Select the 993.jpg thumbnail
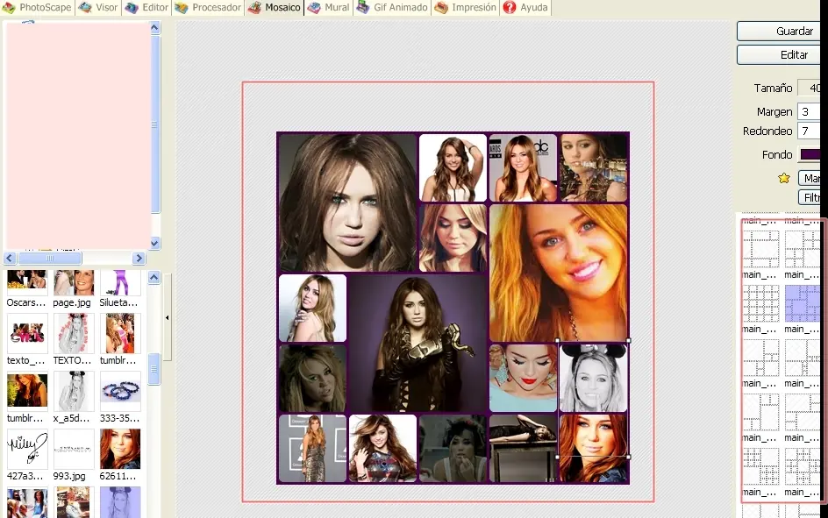The image size is (828, 518). click(x=74, y=449)
